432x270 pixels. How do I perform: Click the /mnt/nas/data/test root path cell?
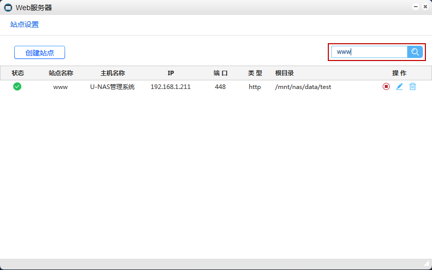[x=303, y=87]
